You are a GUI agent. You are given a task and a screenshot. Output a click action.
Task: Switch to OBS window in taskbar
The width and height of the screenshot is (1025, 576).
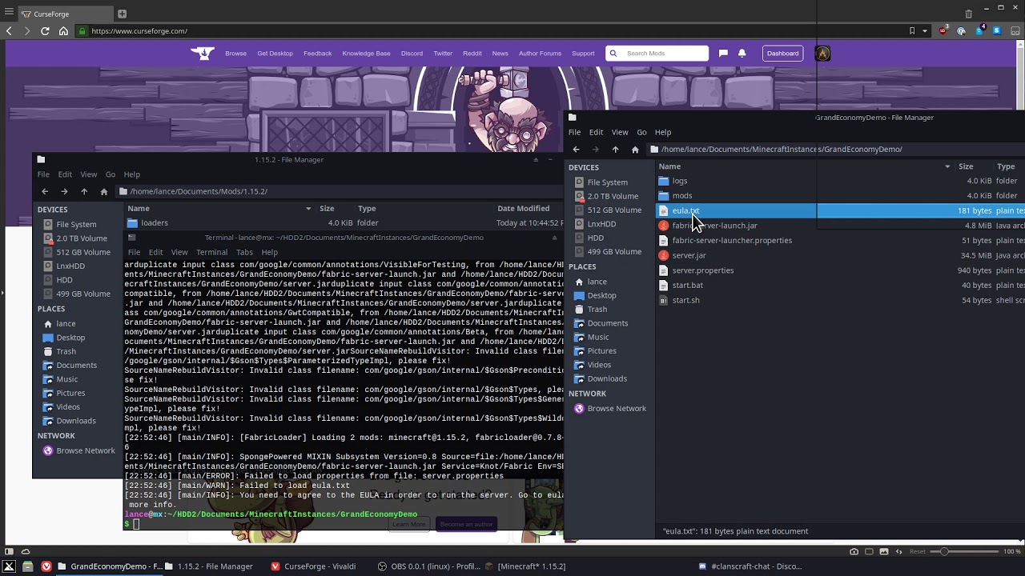(x=428, y=566)
